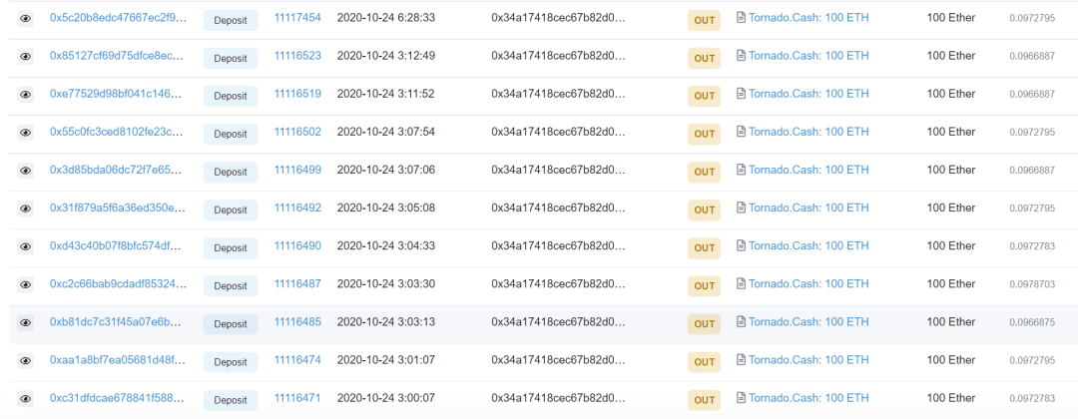Click eye icon beside 0x31f879a5f6a36ed350e

click(25, 209)
